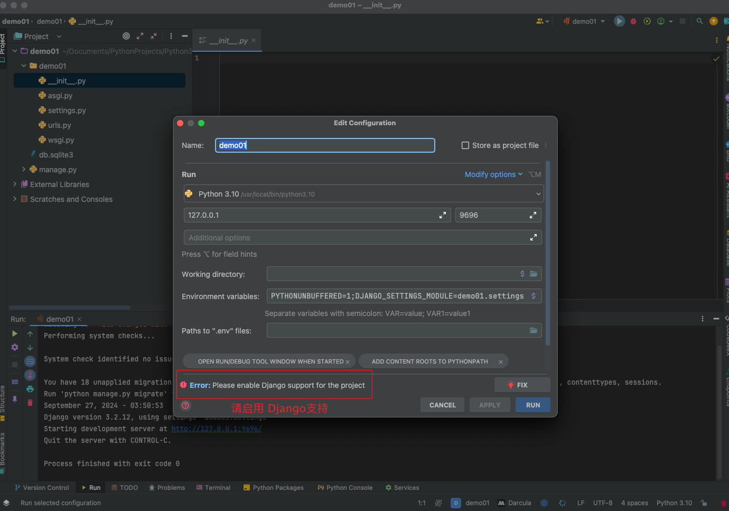Hide the Project tool window
729x511 pixels.
184,36
